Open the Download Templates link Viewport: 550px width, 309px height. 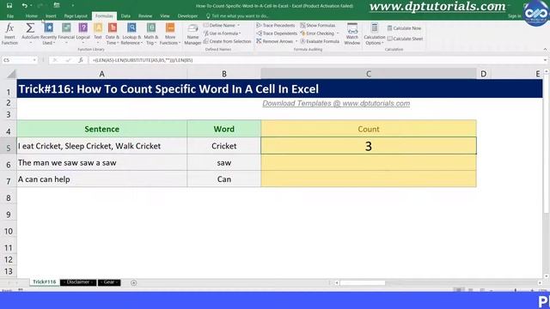tap(336, 103)
